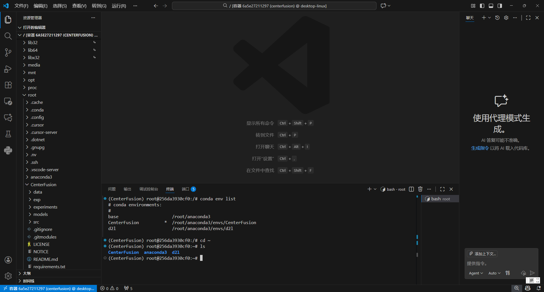Viewport: 544px width, 292px height.
Task: Open Copilot status icon in status bar
Action: [x=528, y=288]
